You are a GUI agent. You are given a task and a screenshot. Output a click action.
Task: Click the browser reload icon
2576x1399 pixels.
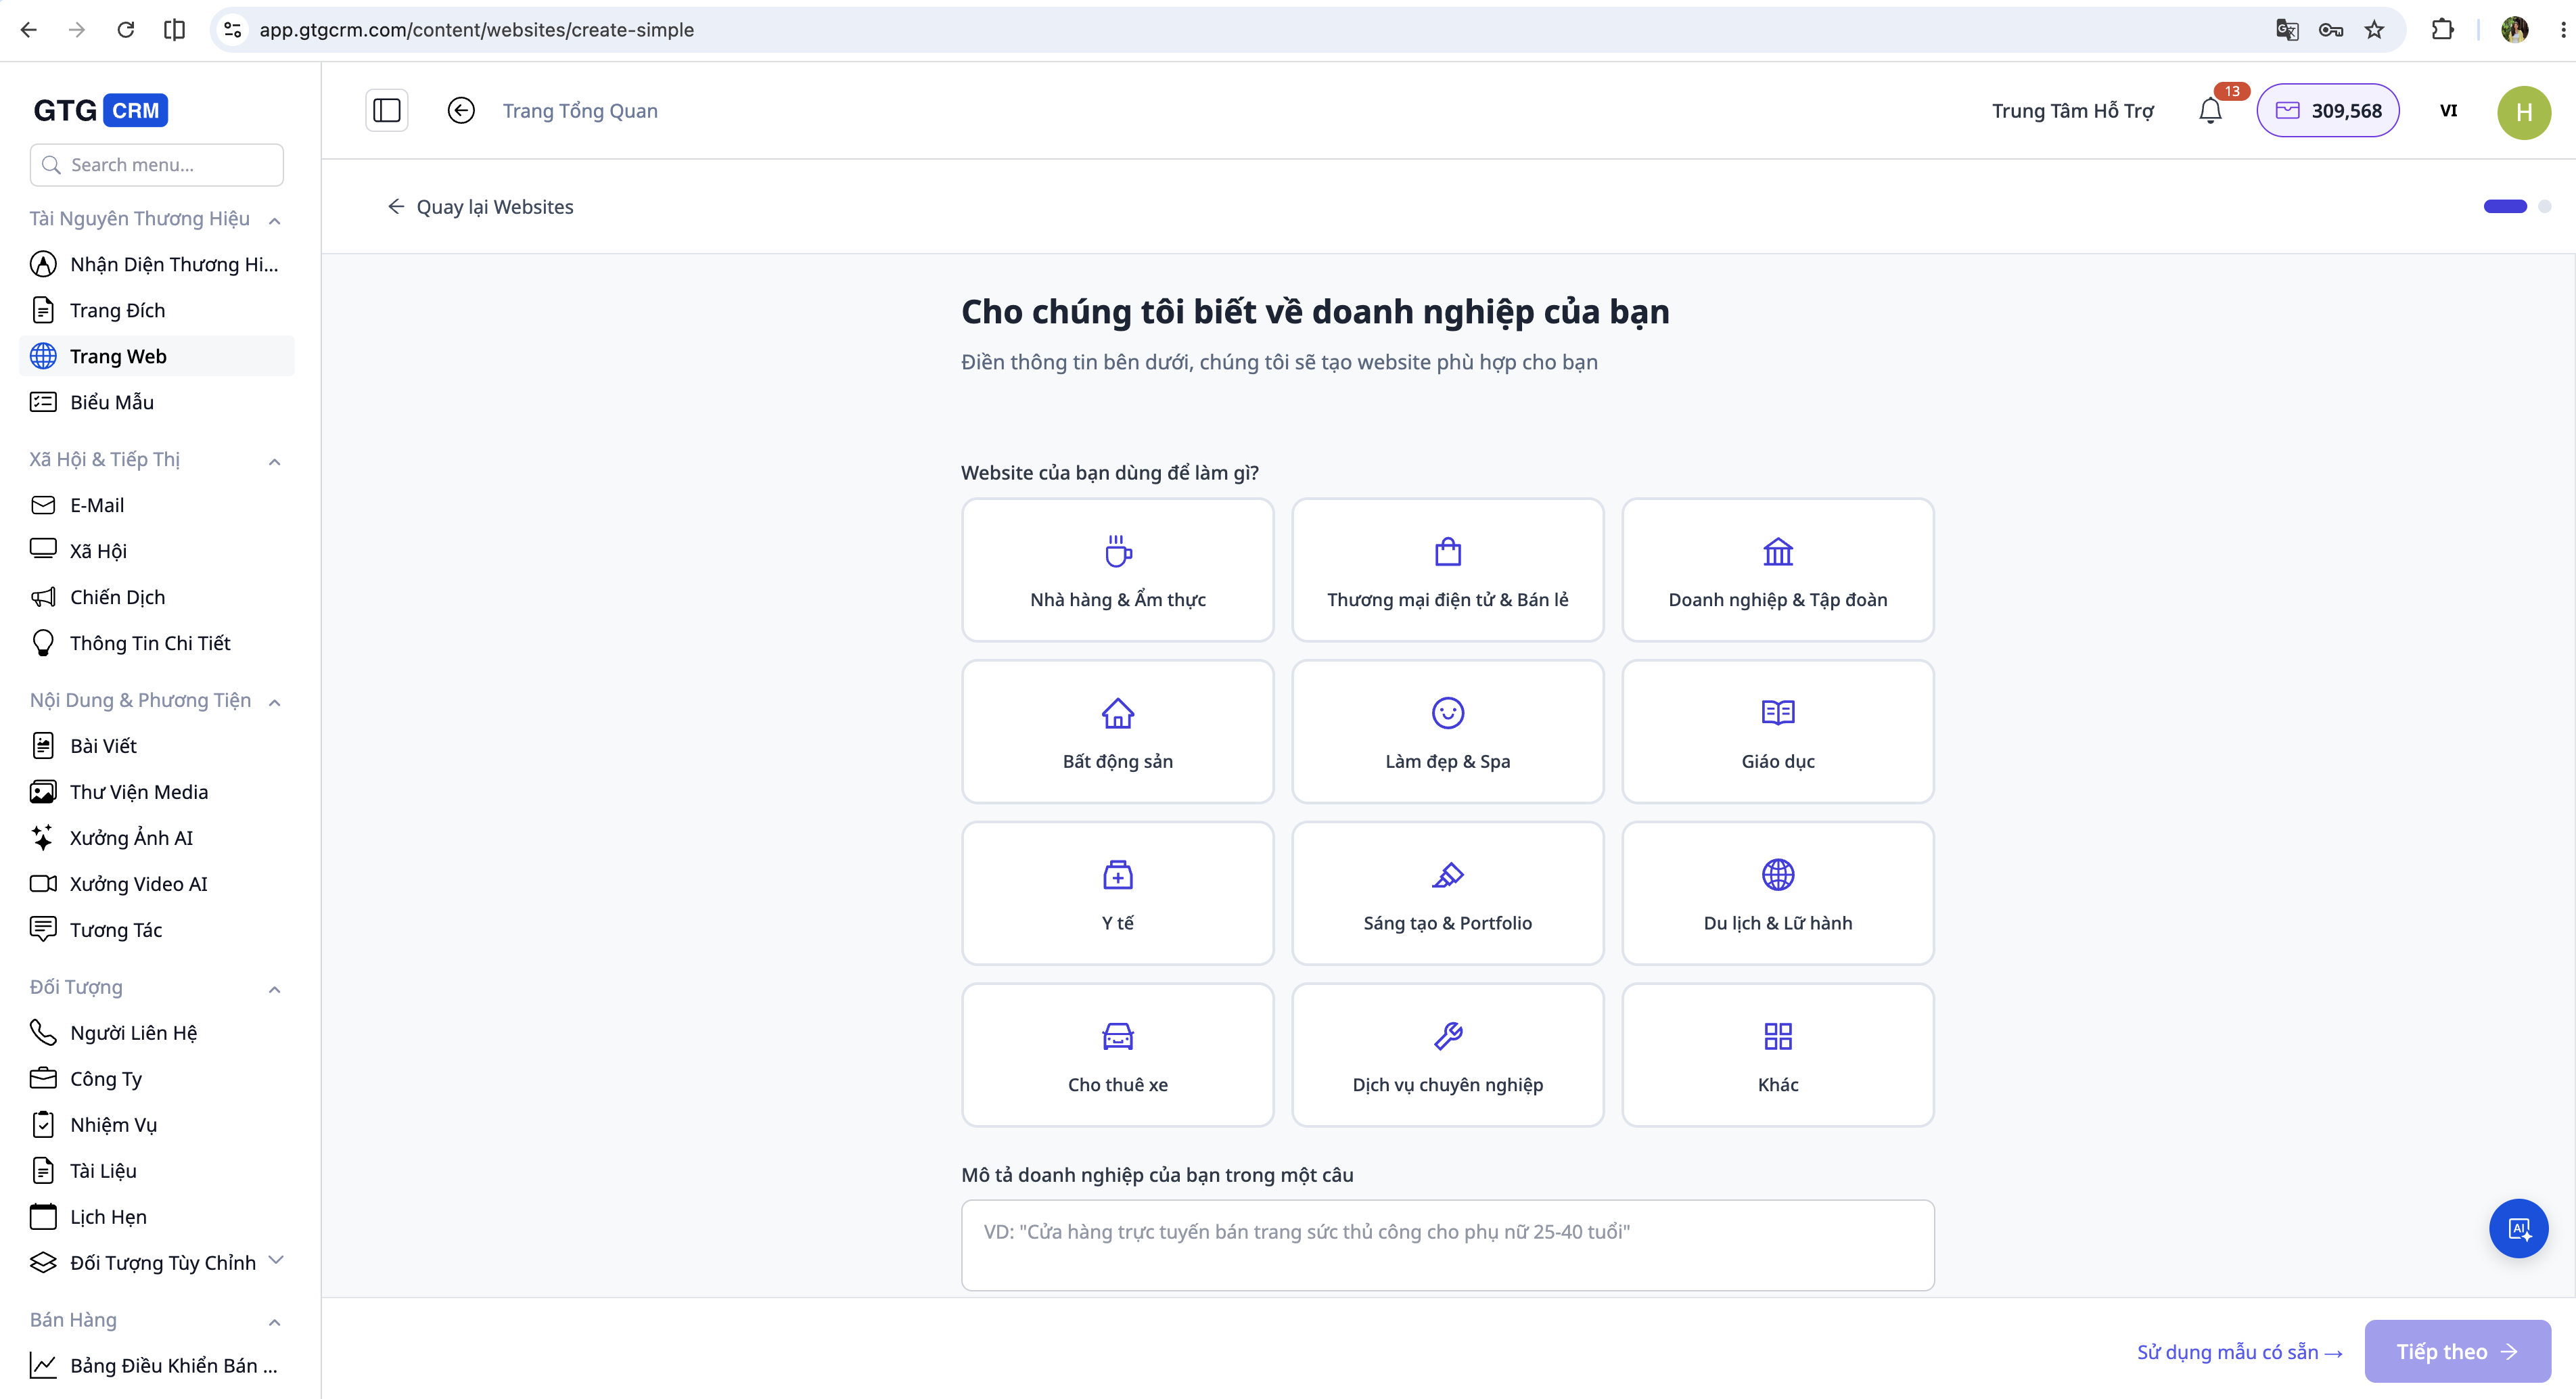point(125,30)
